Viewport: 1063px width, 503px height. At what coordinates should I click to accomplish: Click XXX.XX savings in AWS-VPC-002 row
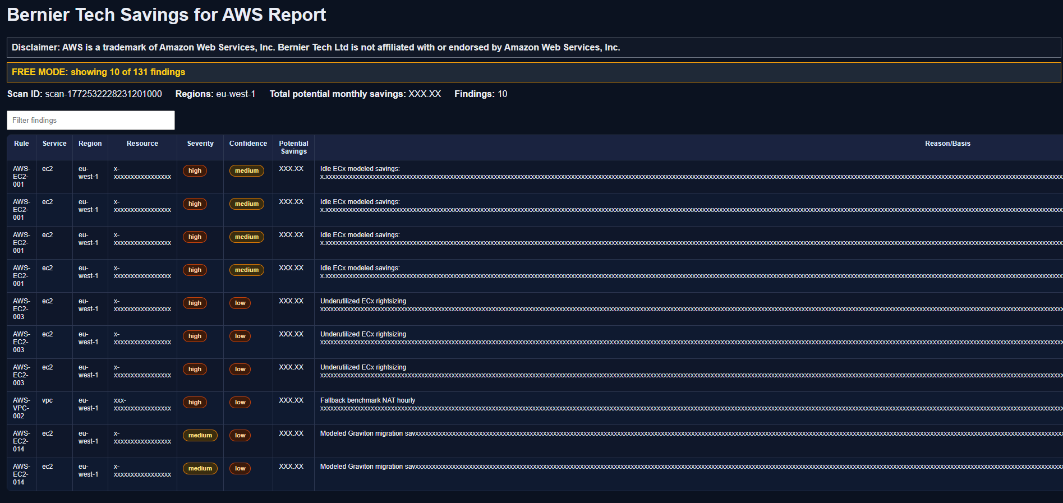point(291,400)
